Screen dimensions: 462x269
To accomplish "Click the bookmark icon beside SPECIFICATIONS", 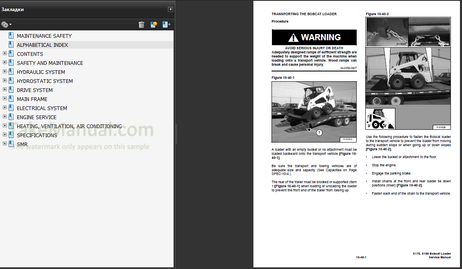I will 11,135.
